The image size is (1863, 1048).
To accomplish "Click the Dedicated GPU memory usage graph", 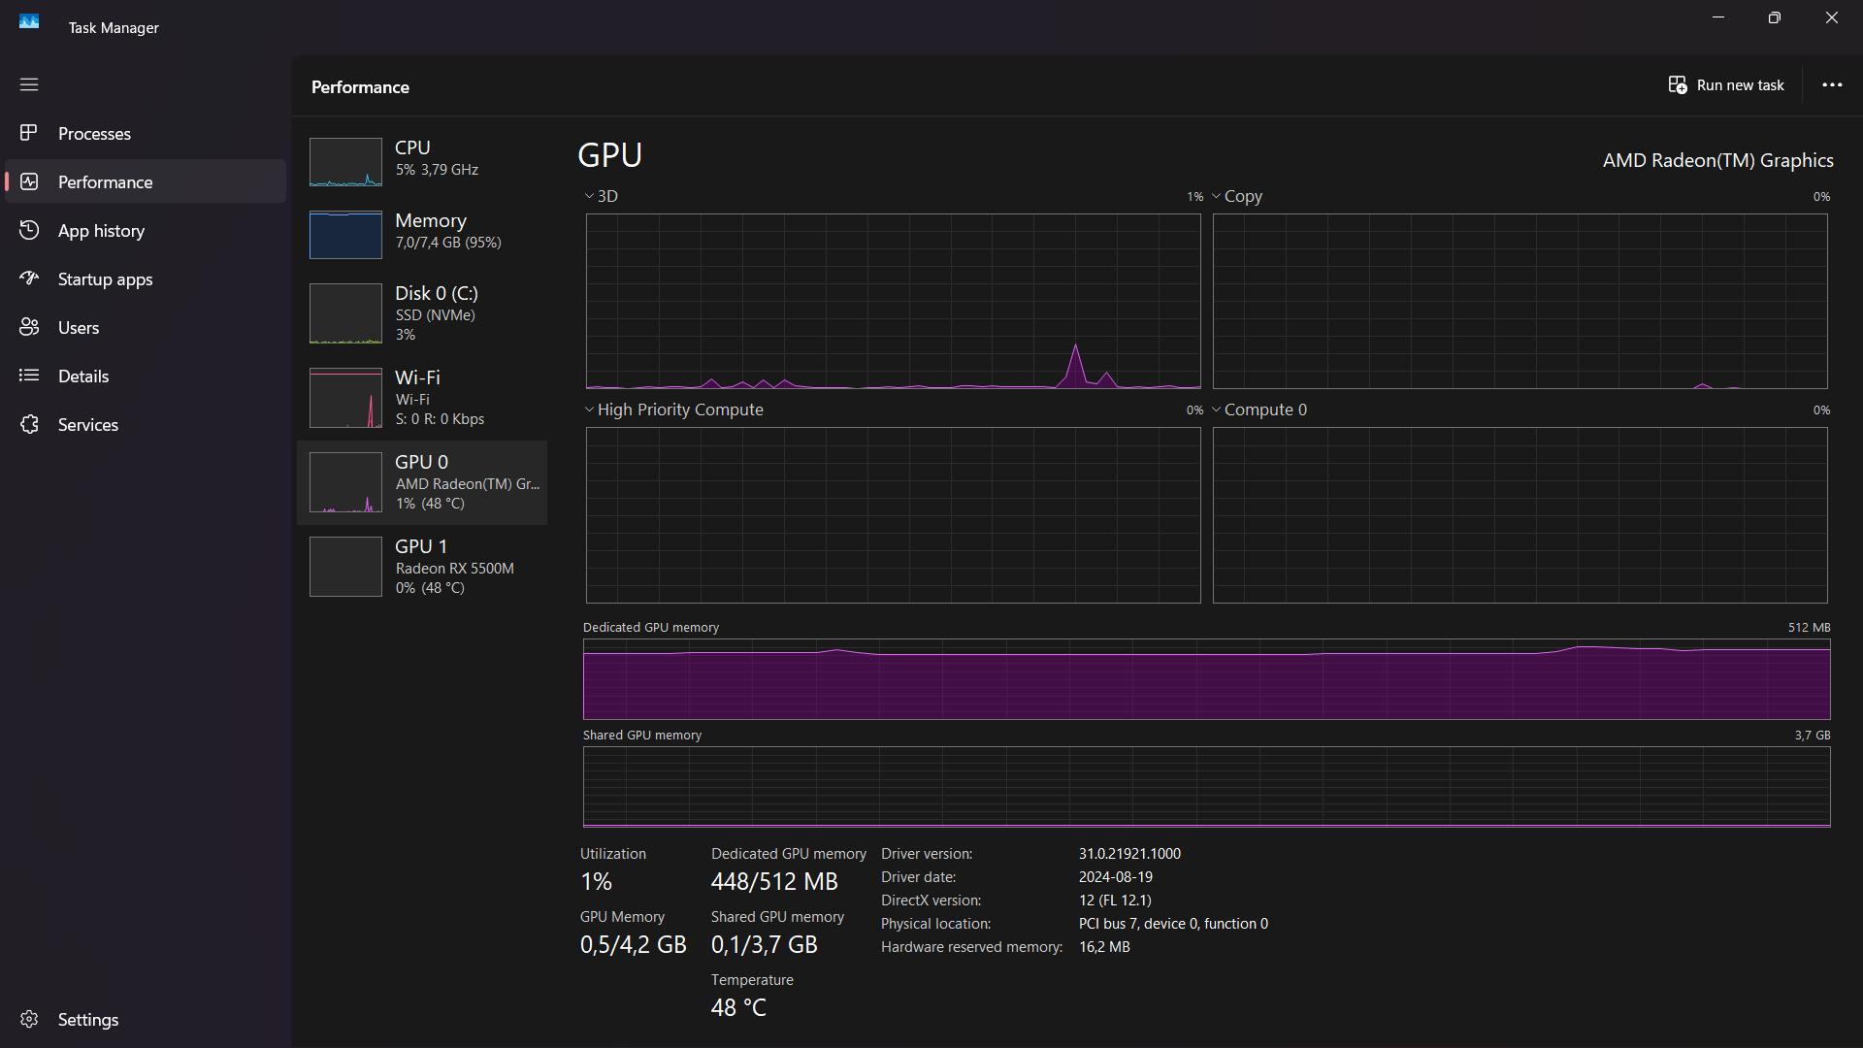I will [x=1206, y=679].
